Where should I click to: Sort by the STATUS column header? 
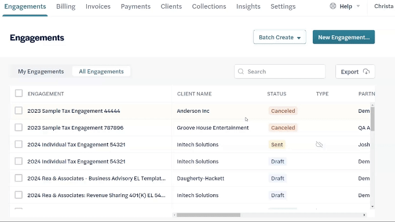pyautogui.click(x=277, y=94)
